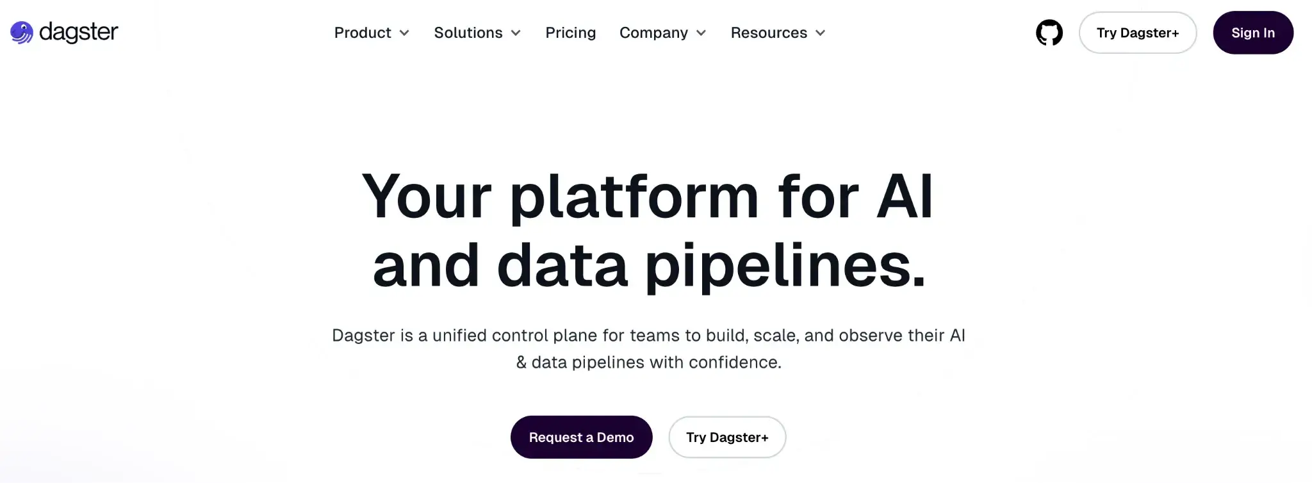Click the 'Dagster is a unified control plane' text

[x=648, y=336]
